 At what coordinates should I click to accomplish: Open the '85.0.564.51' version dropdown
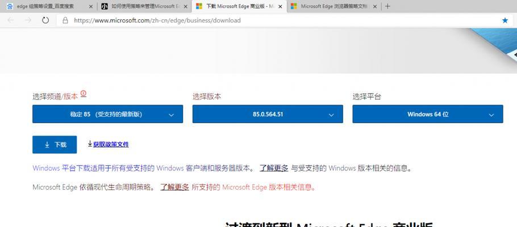pyautogui.click(x=268, y=114)
